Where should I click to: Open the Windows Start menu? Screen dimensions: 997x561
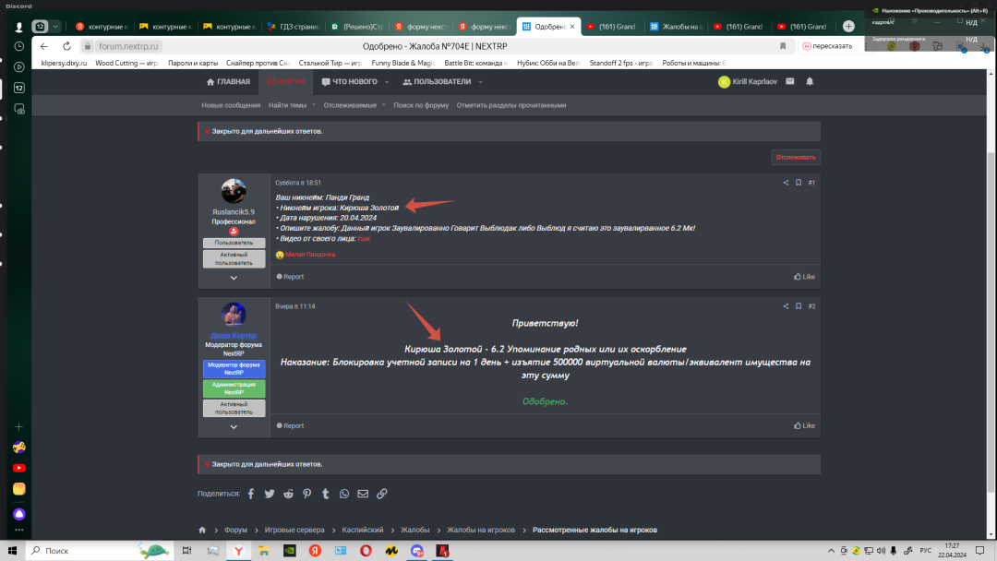click(x=12, y=551)
